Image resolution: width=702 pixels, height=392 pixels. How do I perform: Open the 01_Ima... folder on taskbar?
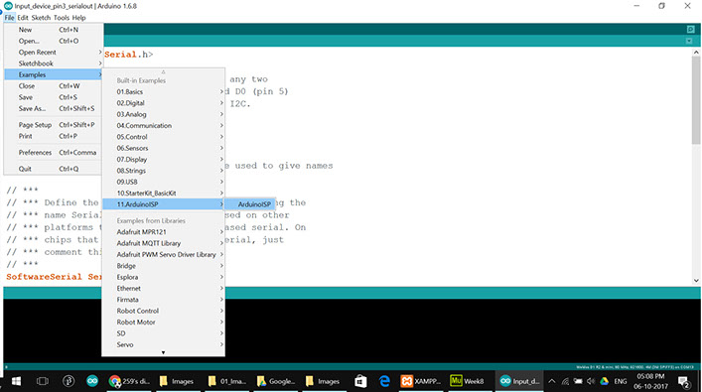coord(228,381)
